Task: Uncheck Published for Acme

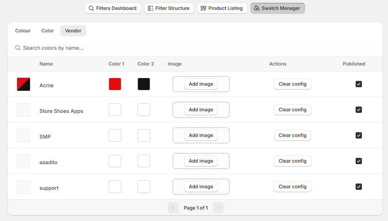Action: tap(358, 84)
